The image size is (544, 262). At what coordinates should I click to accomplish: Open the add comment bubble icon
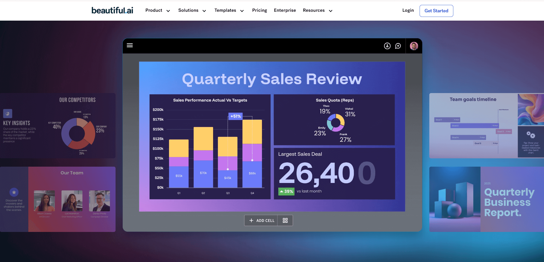pyautogui.click(x=398, y=46)
